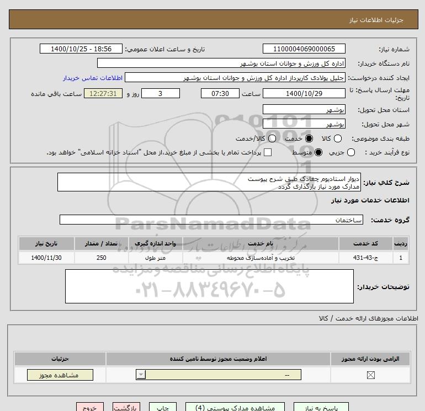Click اطلاعات مجوزهای ارائه خدمت / کالا heading
Viewport: 425px width, 411px height.
coord(369,318)
